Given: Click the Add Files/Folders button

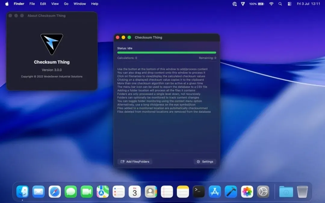Looking at the screenshot, I should pos(135,161).
